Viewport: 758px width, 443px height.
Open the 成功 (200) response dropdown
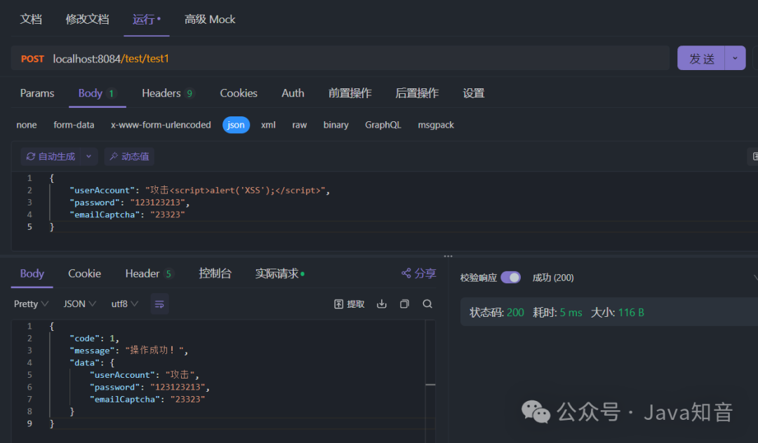point(553,278)
